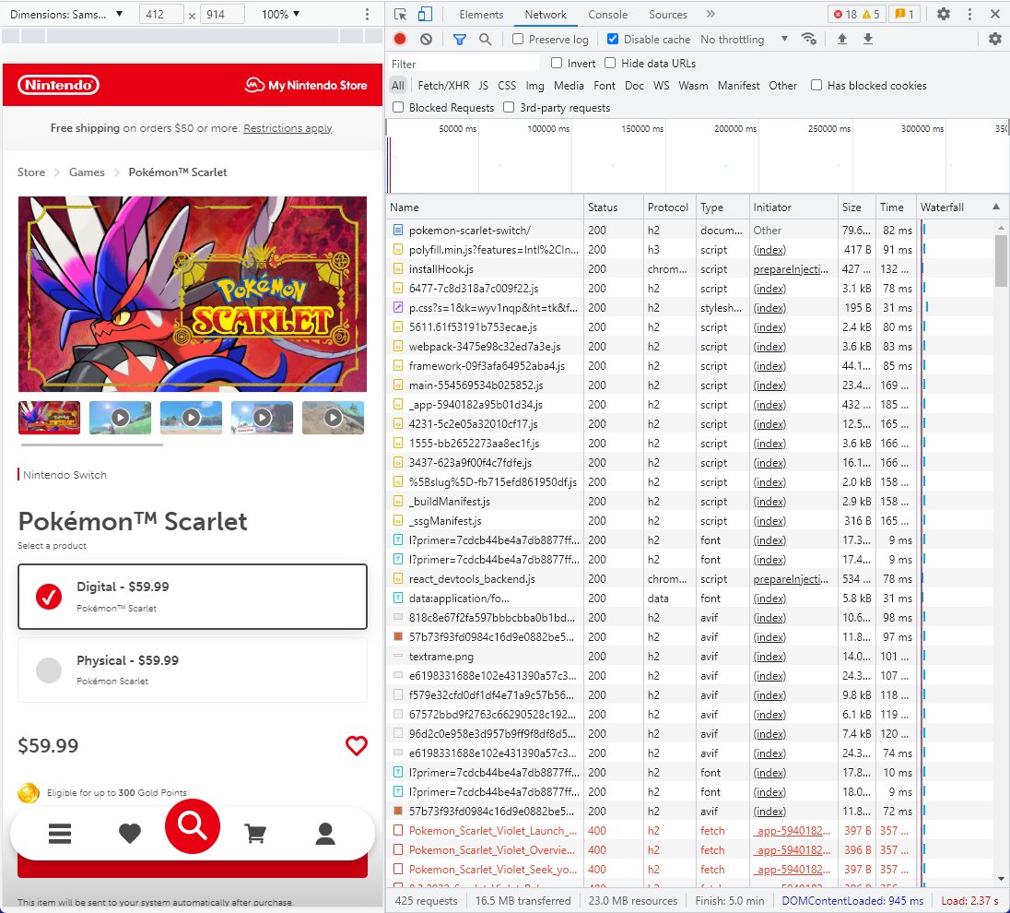The image size is (1010, 913).
Task: Switch to the Sources tab
Action: point(667,14)
